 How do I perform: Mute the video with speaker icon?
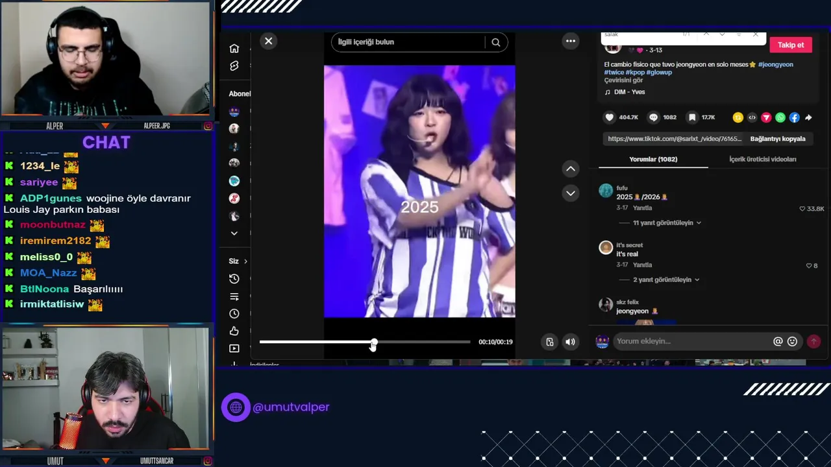click(570, 342)
